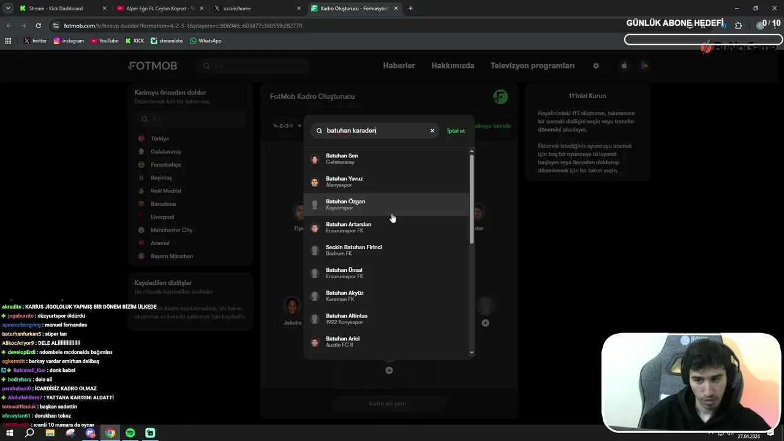784x441 pixels.
Task: Click the Google Play store icon
Action: click(x=644, y=66)
